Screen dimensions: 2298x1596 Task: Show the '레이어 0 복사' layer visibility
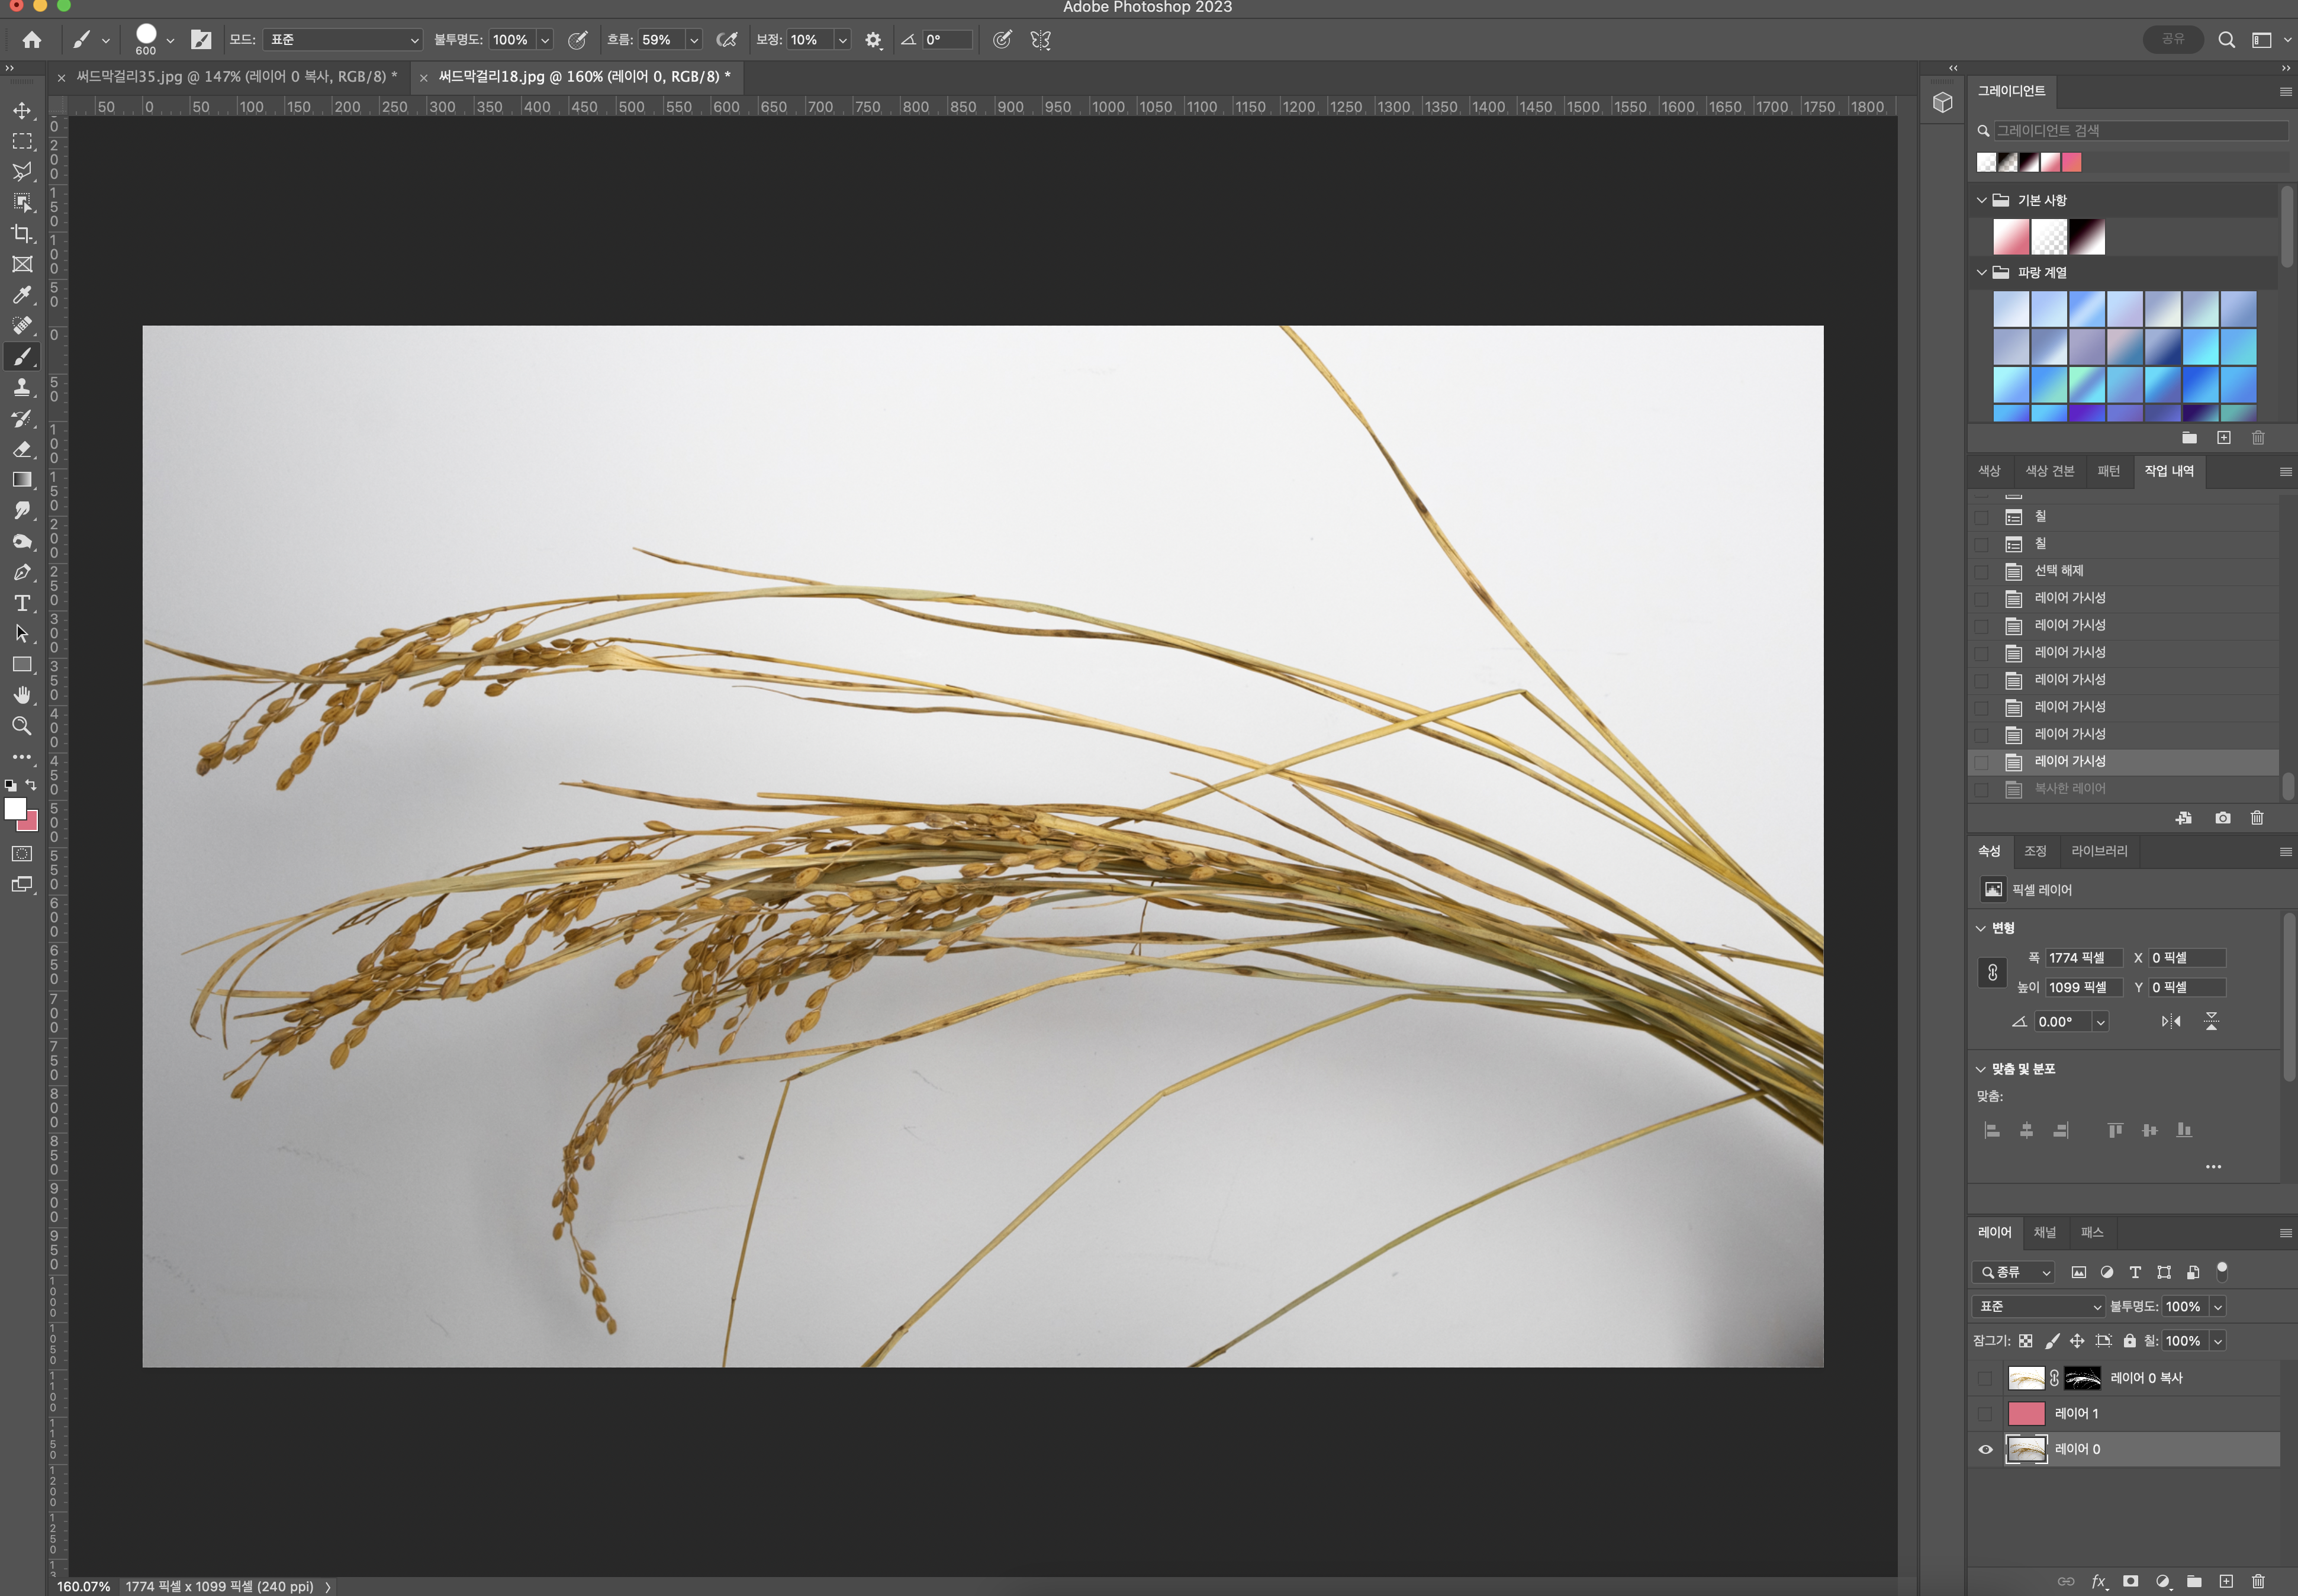(x=1985, y=1378)
